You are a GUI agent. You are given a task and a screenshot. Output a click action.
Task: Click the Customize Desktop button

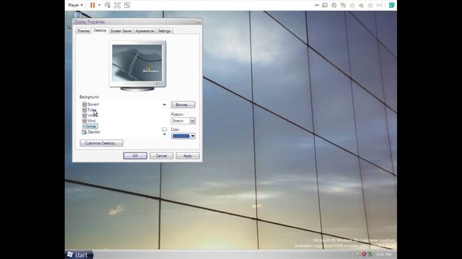pyautogui.click(x=101, y=143)
